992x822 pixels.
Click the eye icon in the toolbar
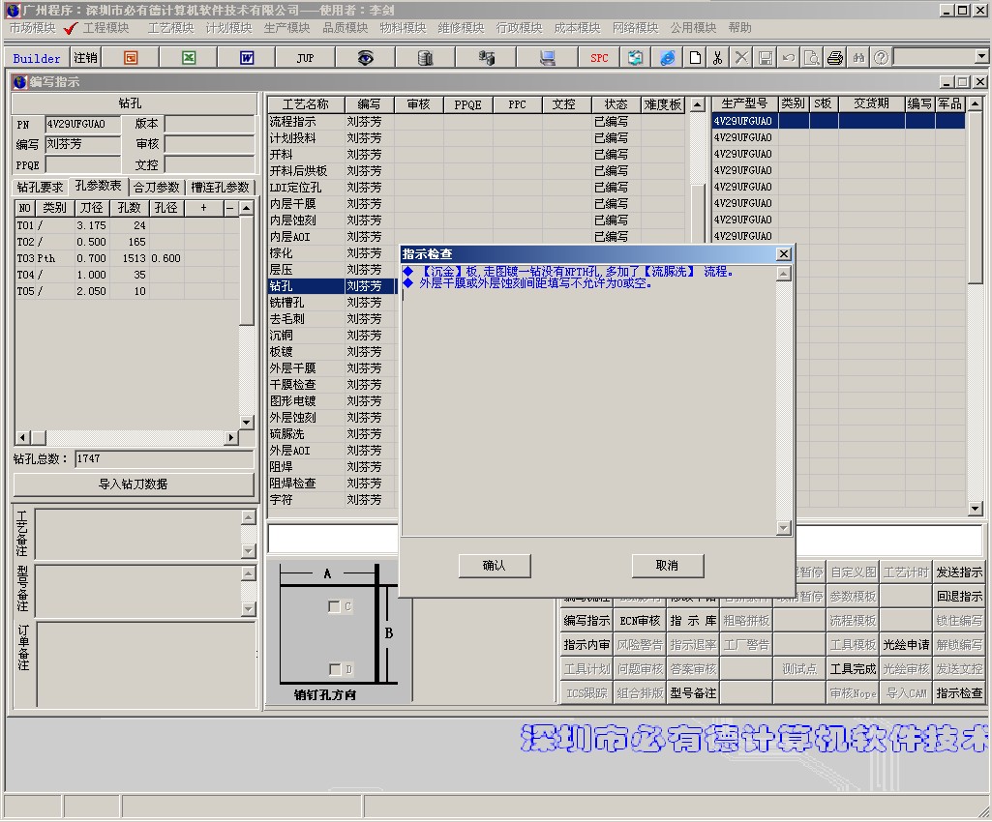[x=365, y=58]
